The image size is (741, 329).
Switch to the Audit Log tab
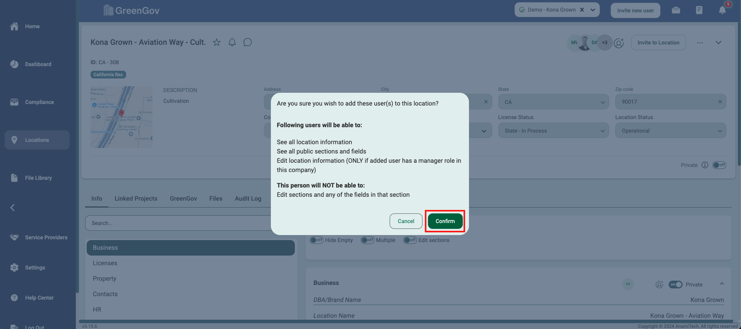tap(248, 198)
